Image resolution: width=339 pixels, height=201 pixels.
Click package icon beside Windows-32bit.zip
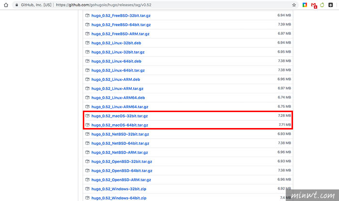pyautogui.click(x=87, y=189)
